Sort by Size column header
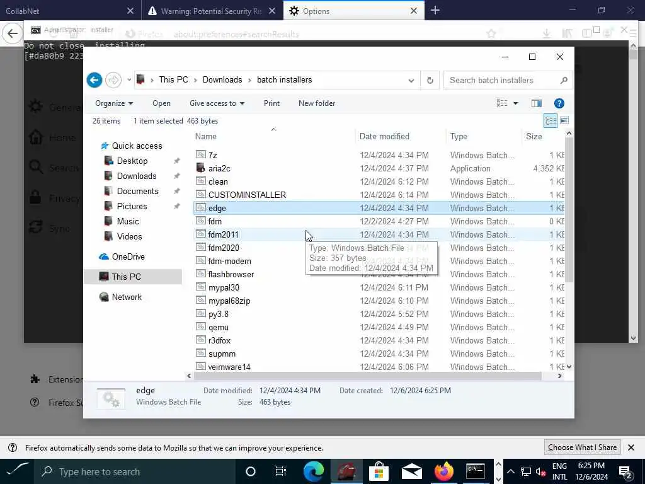Viewport: 645px width, 484px height. pos(543,136)
